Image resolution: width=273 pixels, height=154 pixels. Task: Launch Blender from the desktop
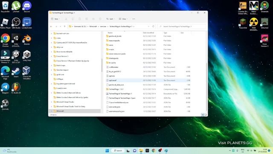27,39
